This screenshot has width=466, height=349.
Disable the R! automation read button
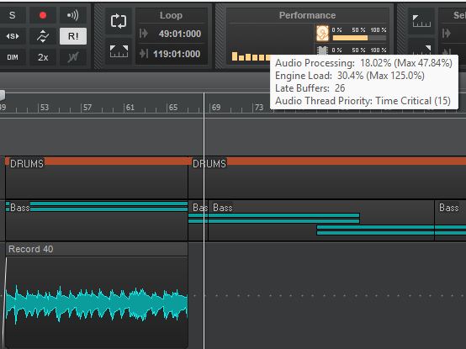pos(73,36)
